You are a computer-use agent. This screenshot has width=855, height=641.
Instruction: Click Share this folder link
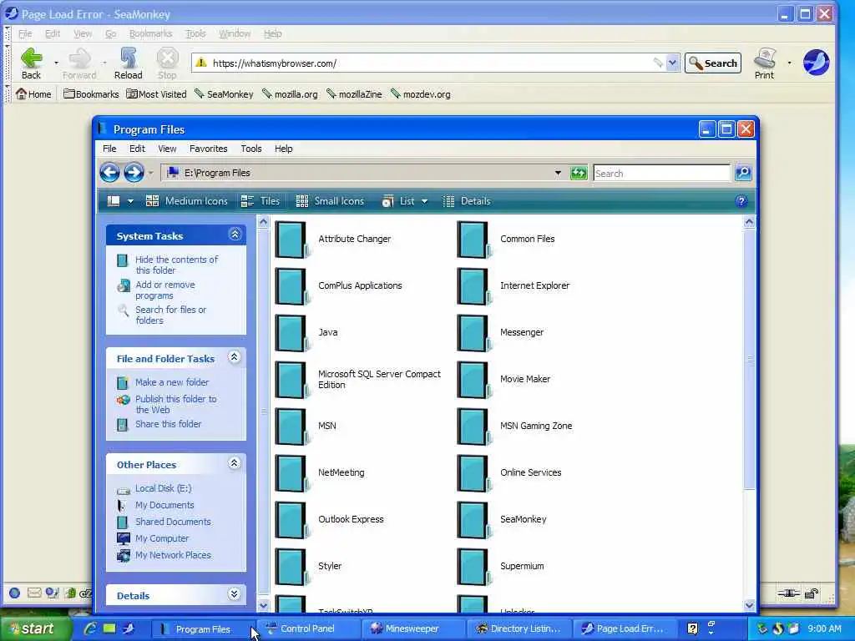(x=168, y=423)
